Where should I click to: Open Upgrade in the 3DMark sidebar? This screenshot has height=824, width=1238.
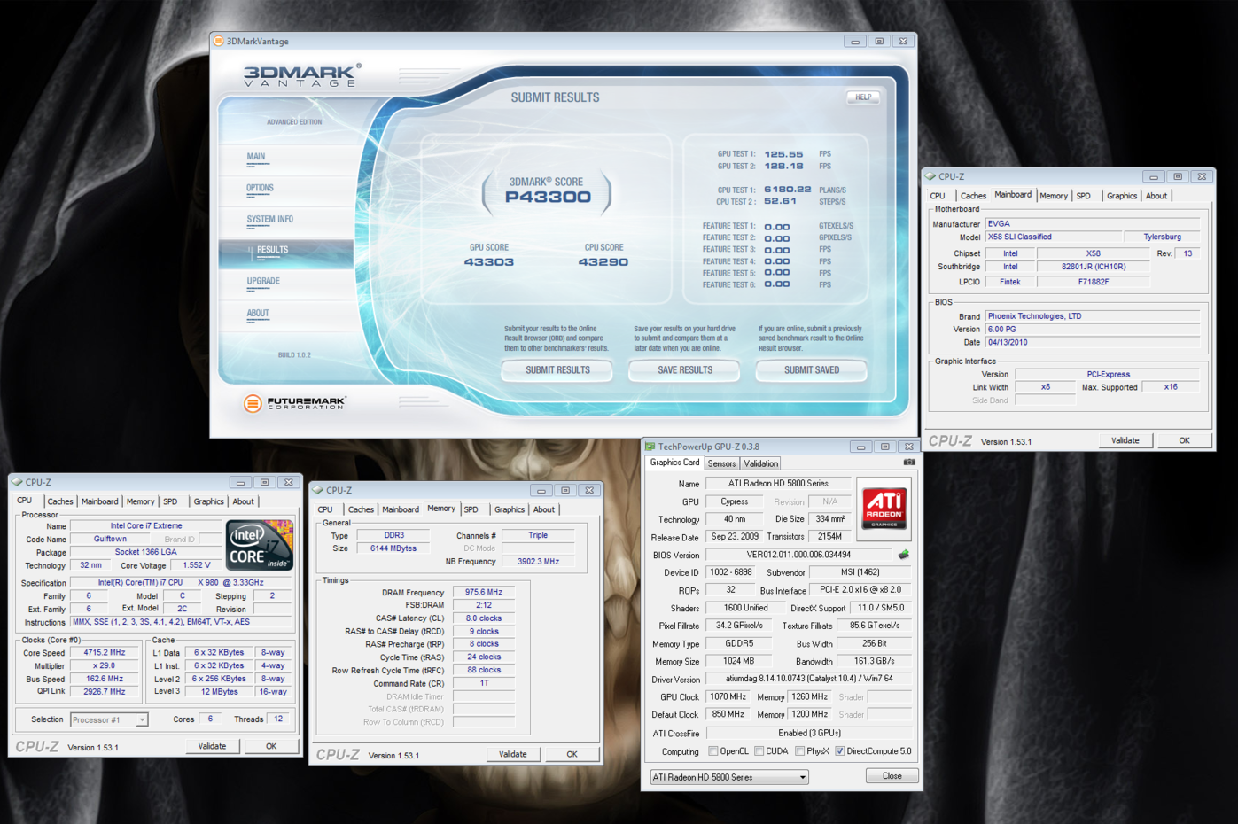[263, 281]
